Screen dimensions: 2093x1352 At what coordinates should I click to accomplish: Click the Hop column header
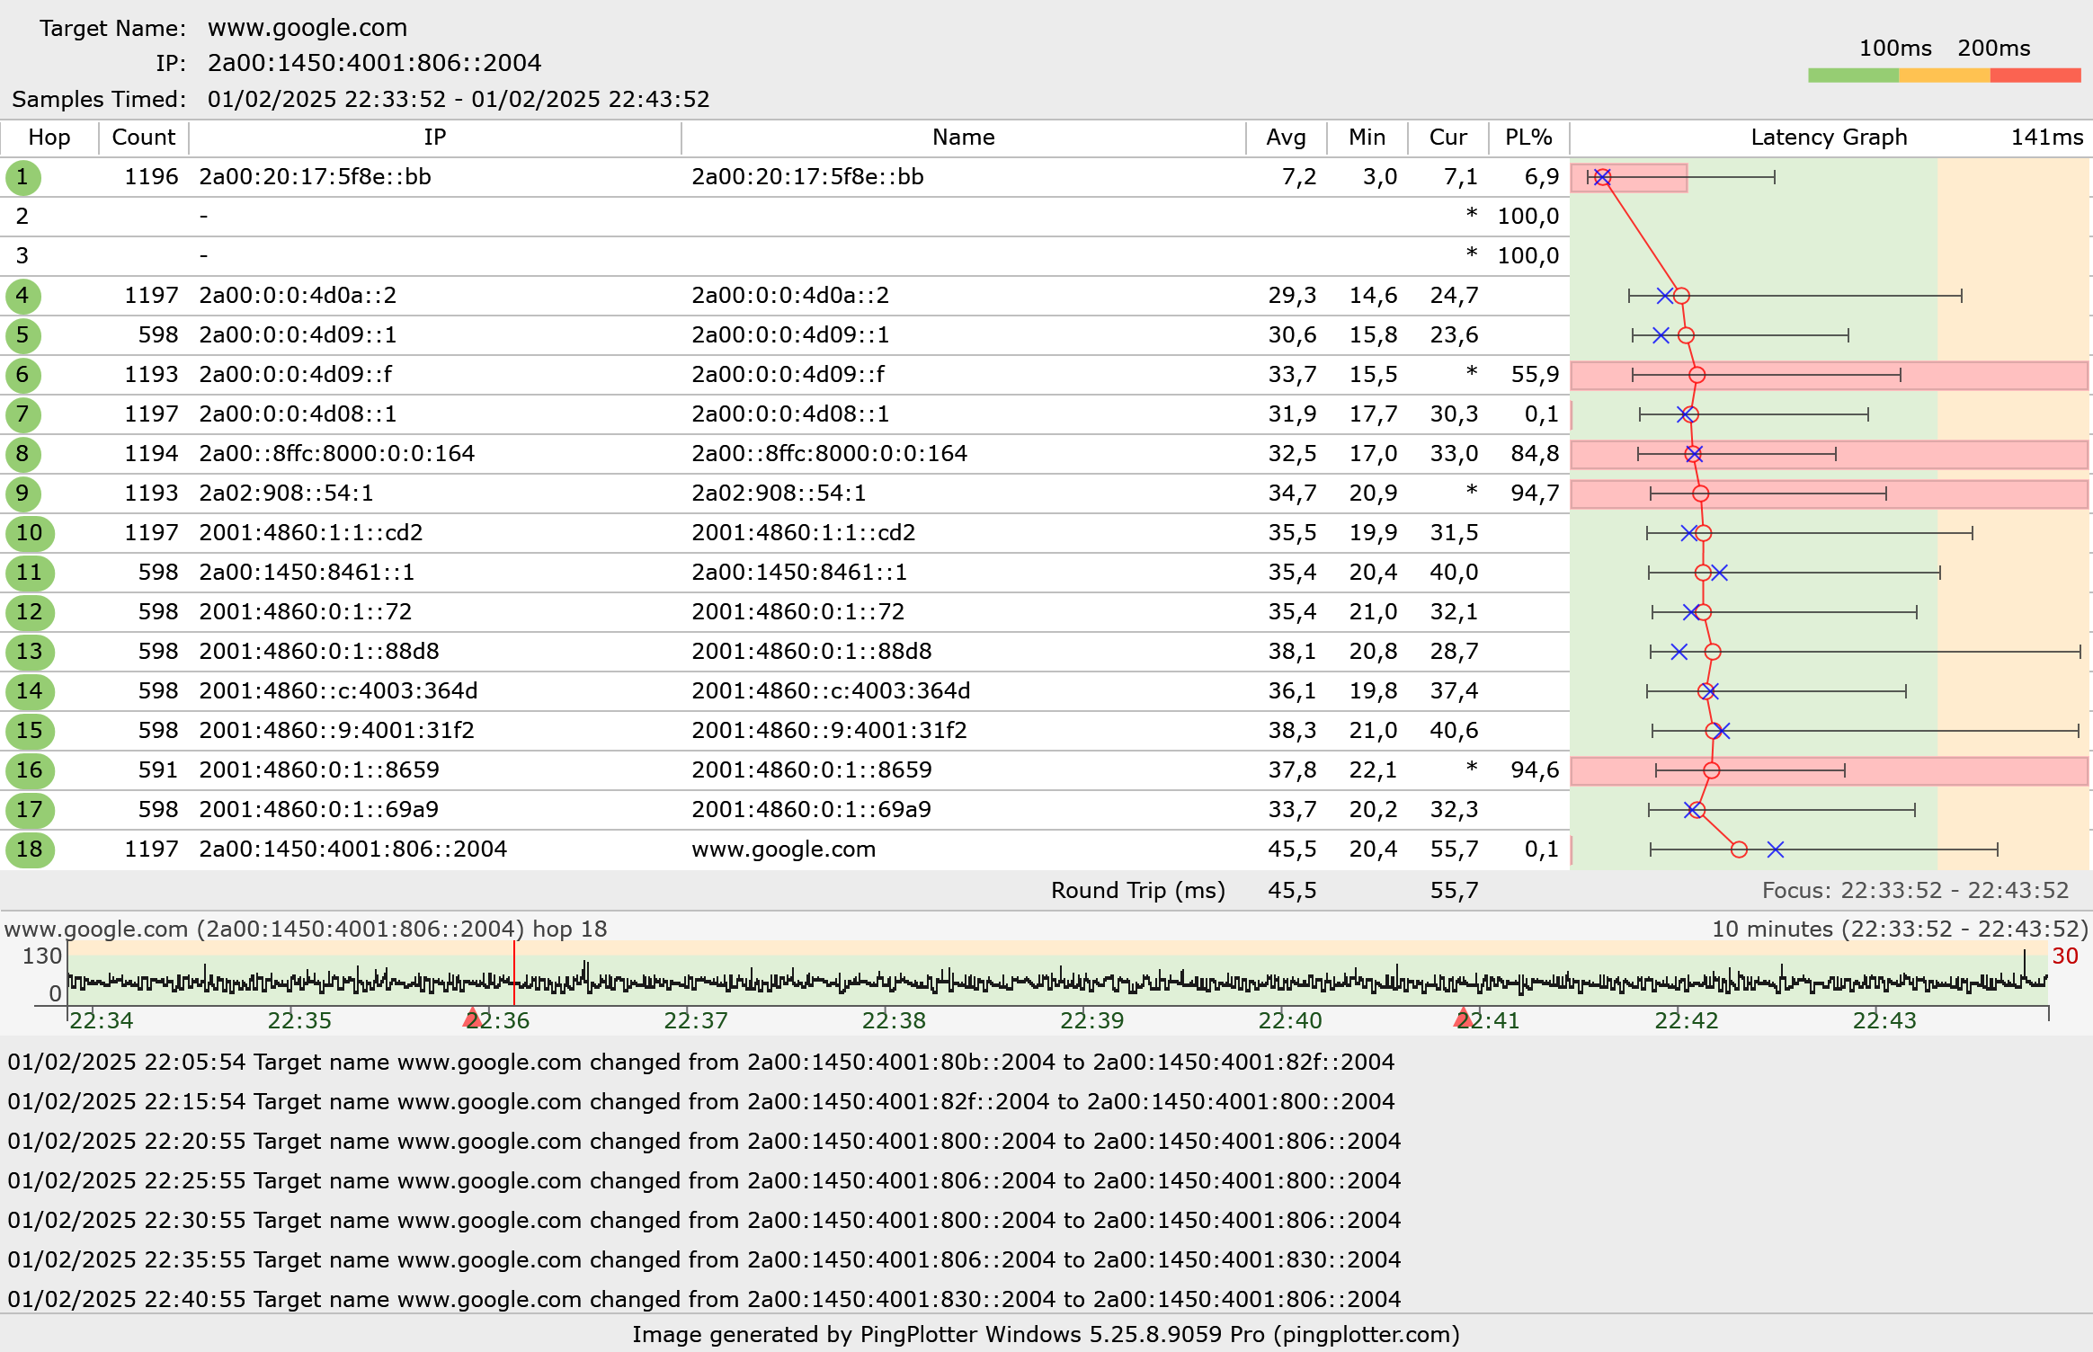click(49, 138)
